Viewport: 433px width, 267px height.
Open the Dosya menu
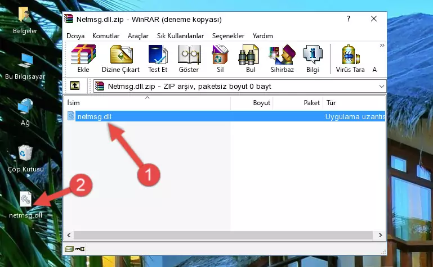pos(75,36)
